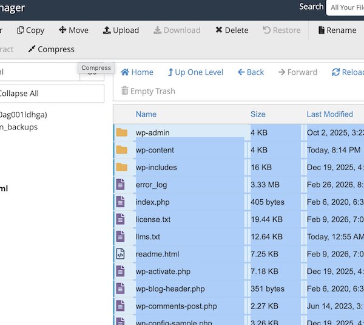364x325 pixels.
Task: Select the error_log file
Action: point(151,185)
